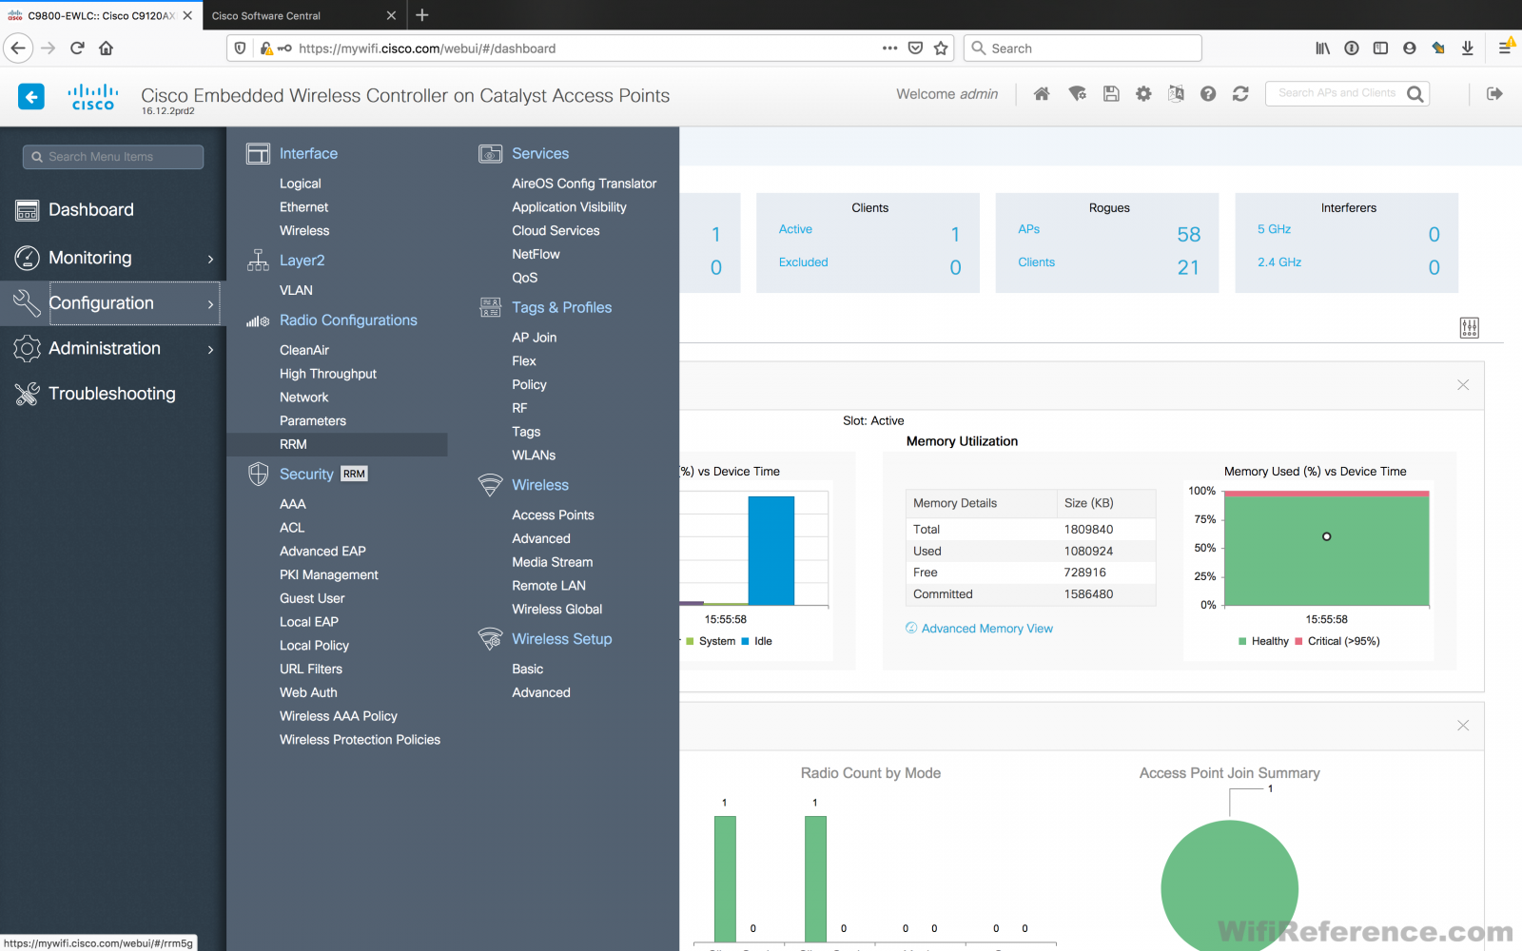This screenshot has height=951, width=1522.
Task: Reload page in Firefox toolbar
Action: 77,48
